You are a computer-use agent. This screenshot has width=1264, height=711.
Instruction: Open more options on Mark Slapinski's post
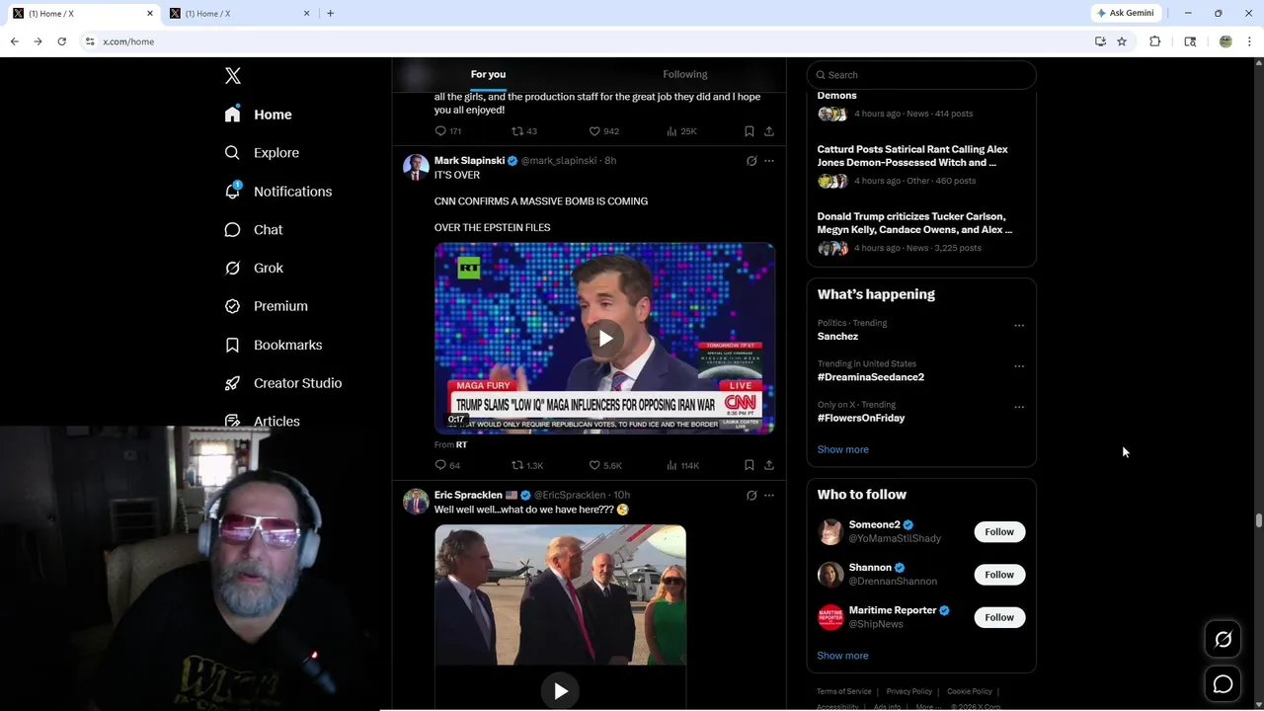[769, 161]
